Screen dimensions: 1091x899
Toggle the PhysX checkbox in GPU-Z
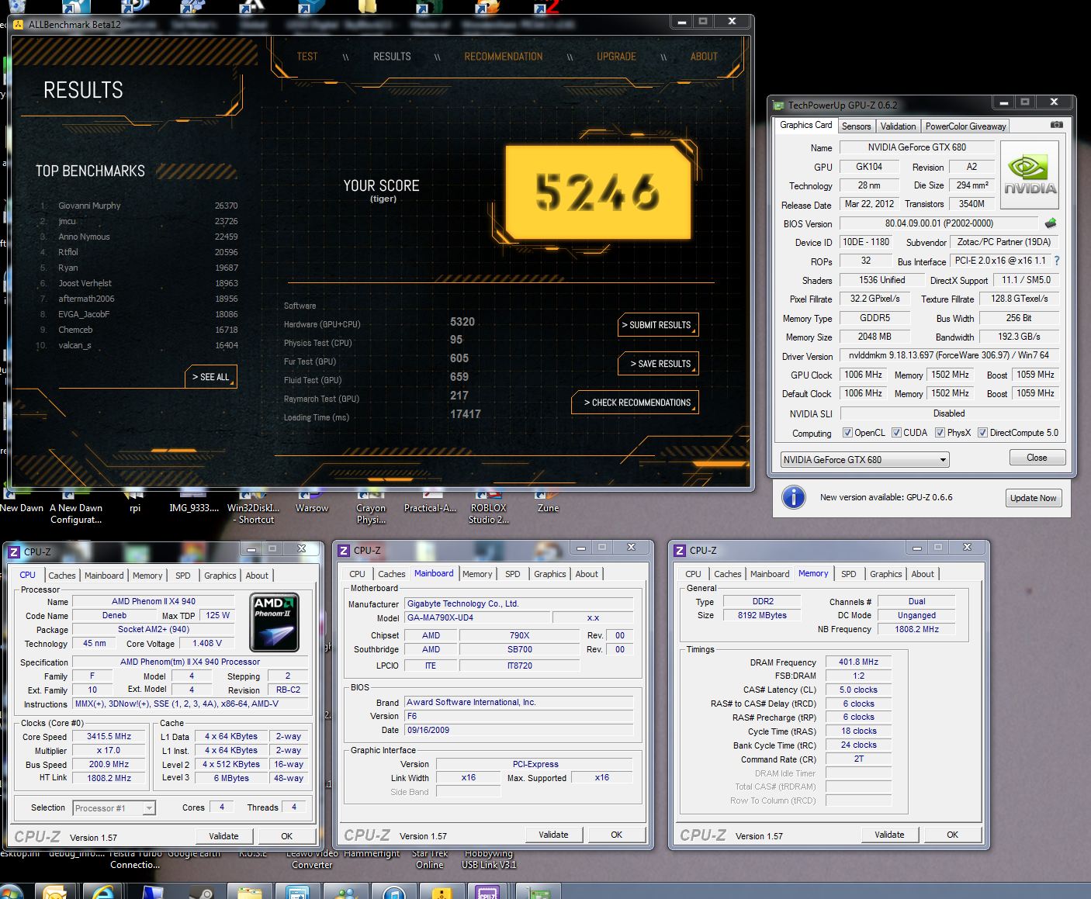pos(940,433)
